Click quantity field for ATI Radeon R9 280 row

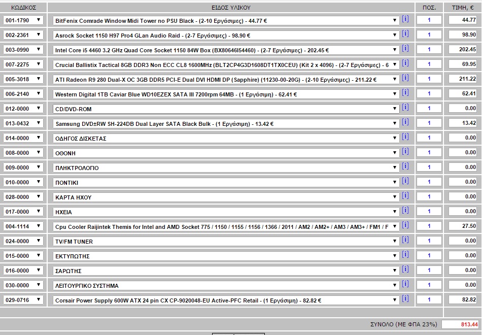coord(429,79)
